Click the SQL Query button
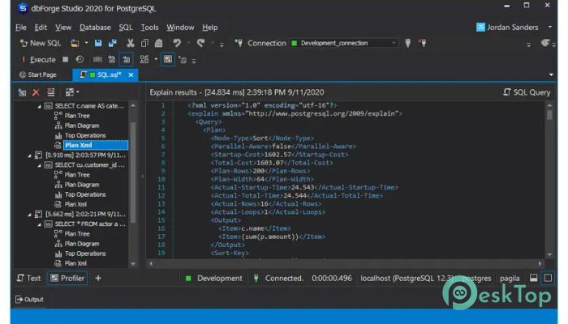Image resolution: width=568 pixels, height=324 pixels. (x=527, y=92)
